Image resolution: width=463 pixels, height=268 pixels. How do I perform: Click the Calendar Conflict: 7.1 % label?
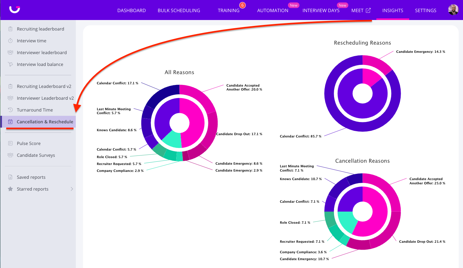tap(300, 202)
